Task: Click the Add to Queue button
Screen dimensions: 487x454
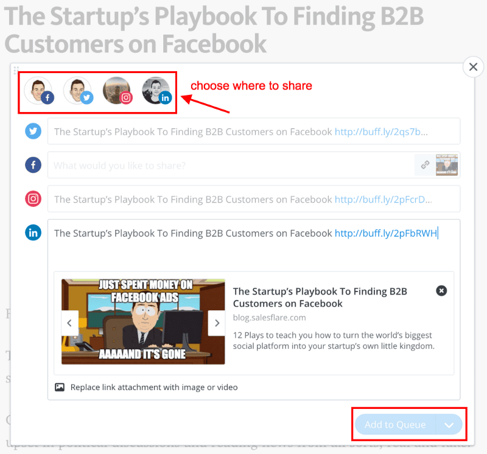Action: point(395,425)
